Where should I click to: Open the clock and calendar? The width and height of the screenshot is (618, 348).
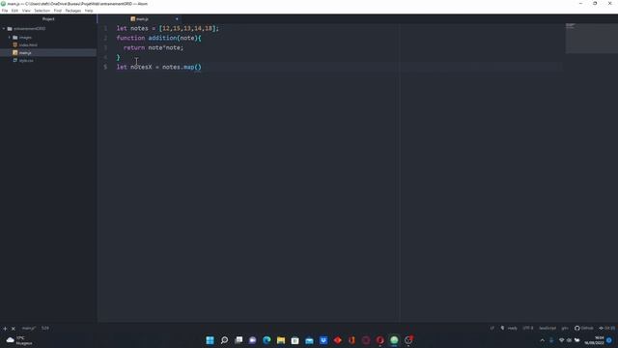click(595, 340)
